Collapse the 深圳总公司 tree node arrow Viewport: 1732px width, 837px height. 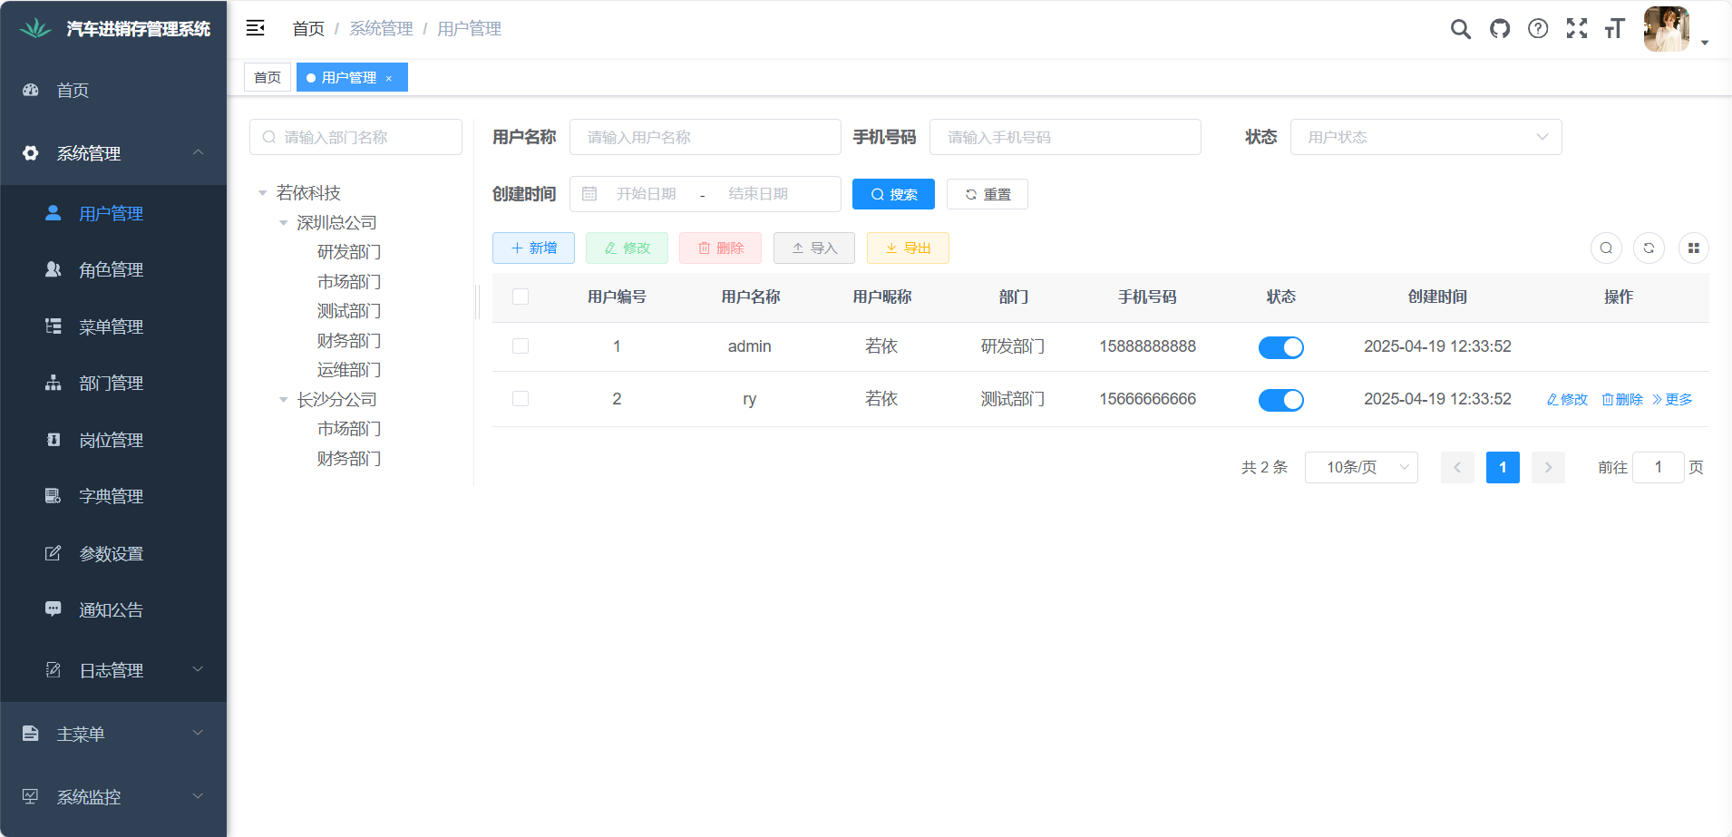283,223
